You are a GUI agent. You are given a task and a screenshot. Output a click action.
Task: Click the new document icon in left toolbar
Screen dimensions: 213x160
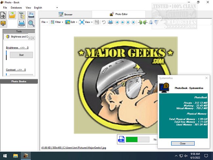[x=3, y=15]
